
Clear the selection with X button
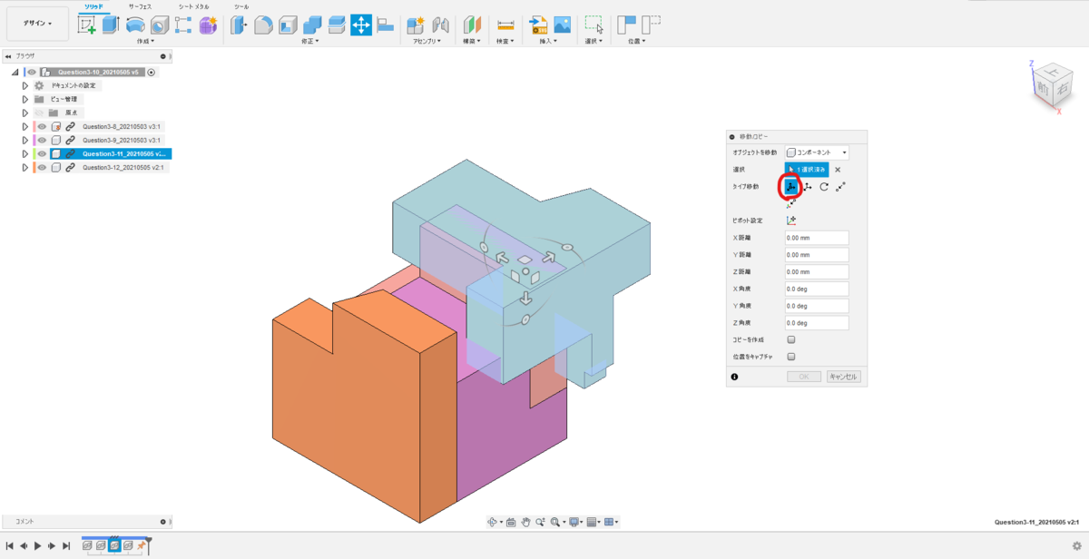(x=838, y=170)
